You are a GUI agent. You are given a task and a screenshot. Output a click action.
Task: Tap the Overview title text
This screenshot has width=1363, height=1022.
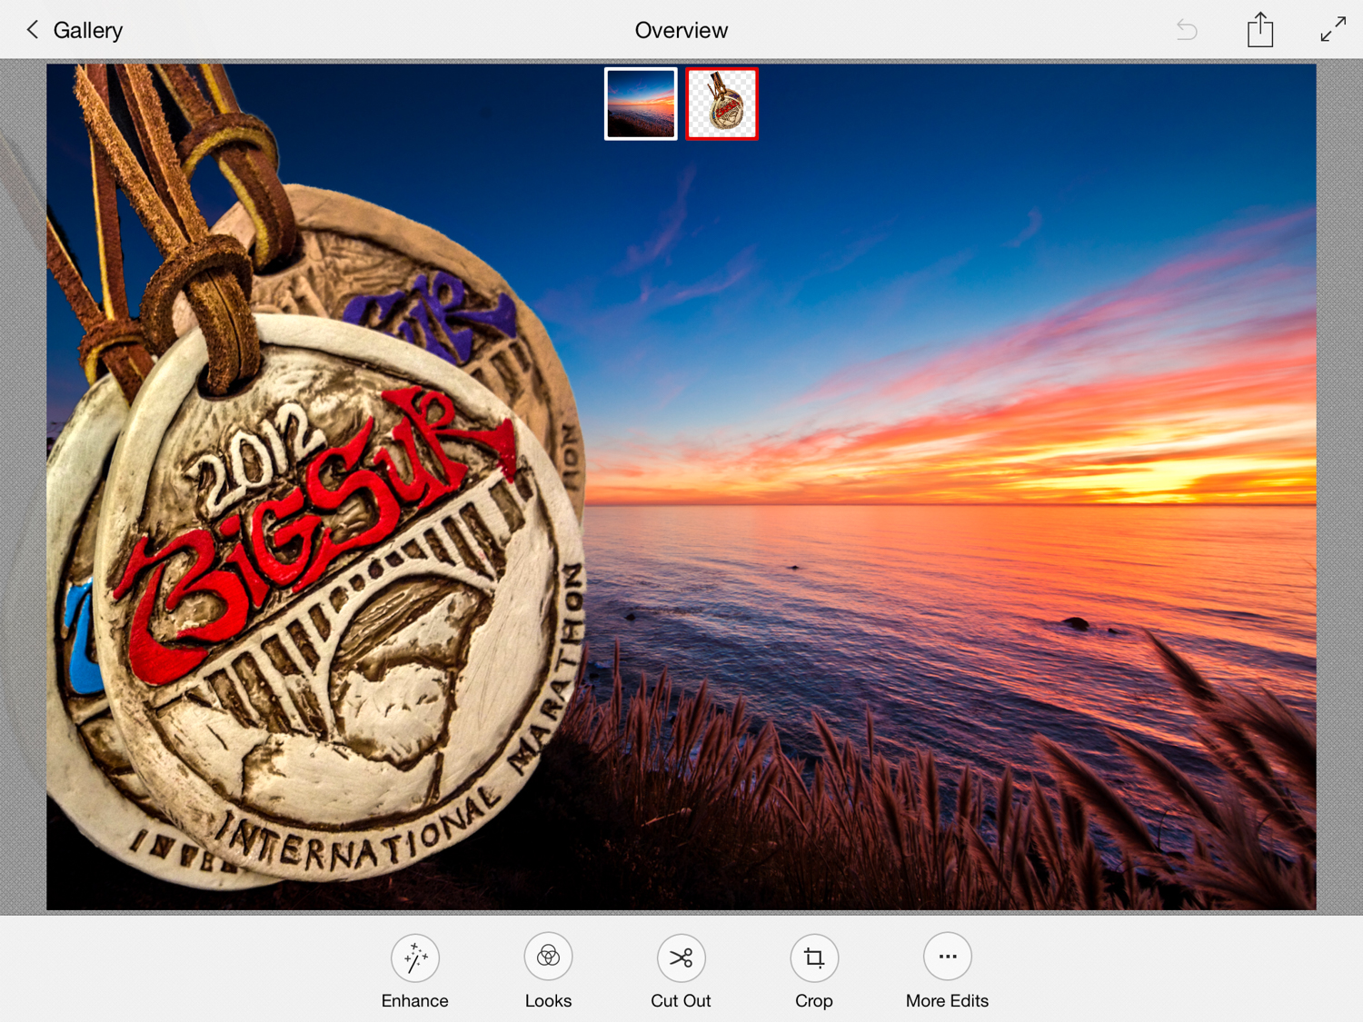(681, 31)
